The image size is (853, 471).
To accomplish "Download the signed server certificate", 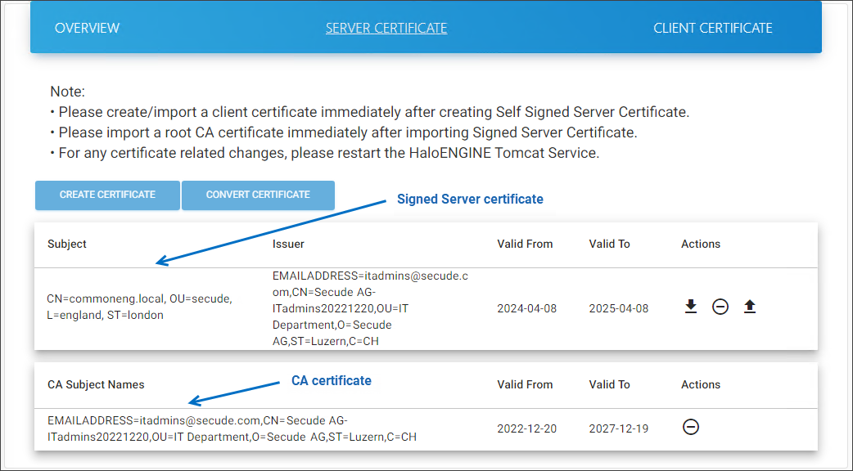I will 691,307.
